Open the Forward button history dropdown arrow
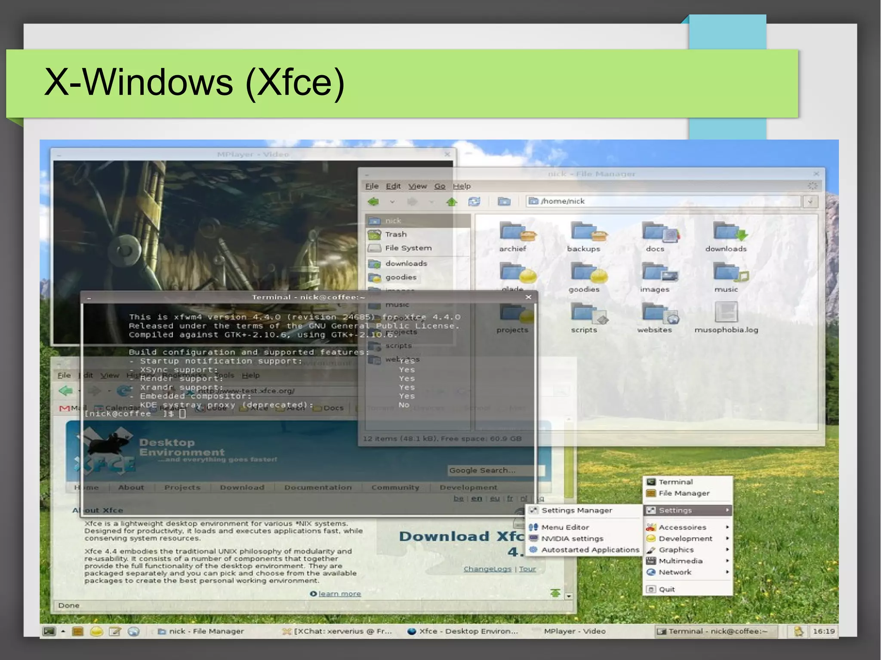 pos(431,202)
